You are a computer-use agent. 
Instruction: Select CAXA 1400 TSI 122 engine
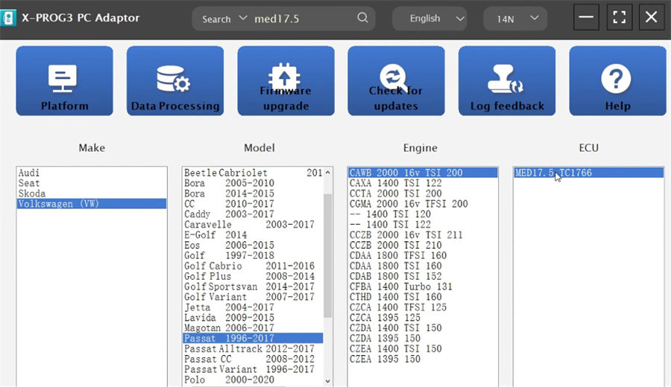(x=423, y=183)
